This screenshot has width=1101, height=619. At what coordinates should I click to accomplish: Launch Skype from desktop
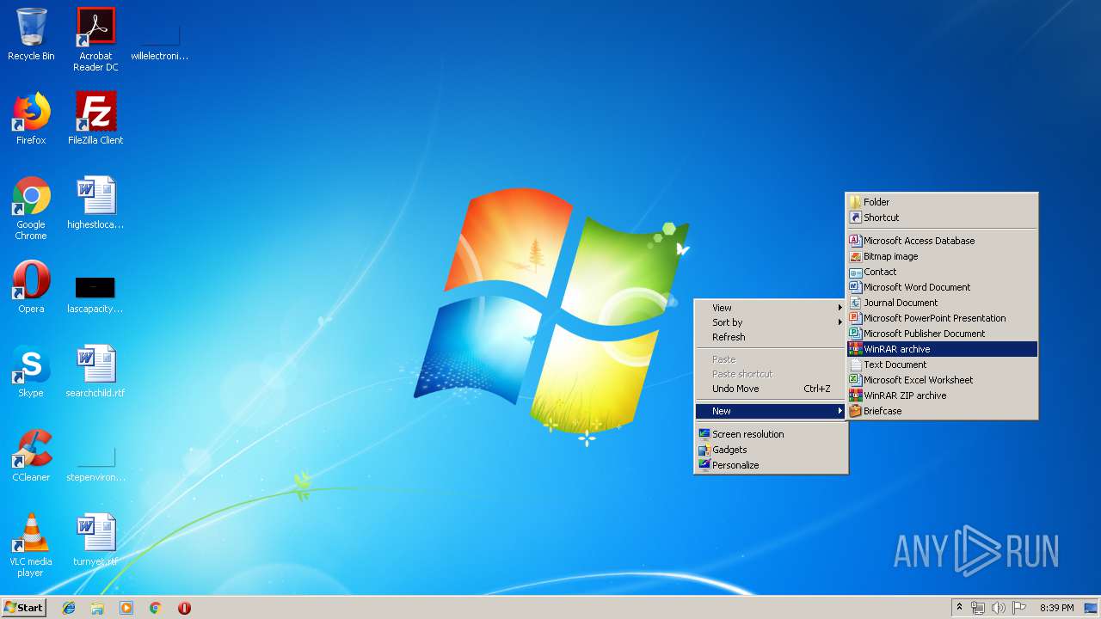(31, 371)
